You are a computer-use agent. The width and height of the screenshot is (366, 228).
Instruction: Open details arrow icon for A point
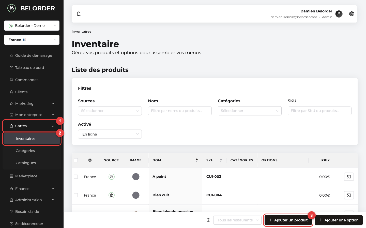[349, 177]
